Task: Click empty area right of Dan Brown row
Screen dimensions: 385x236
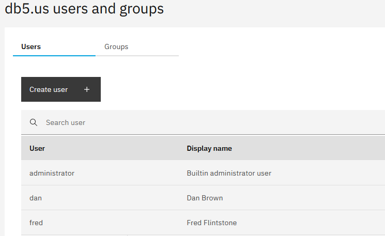Action: coord(304,198)
